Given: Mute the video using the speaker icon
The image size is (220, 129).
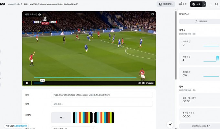Looking at the screenshot, I should (x=140, y=83).
